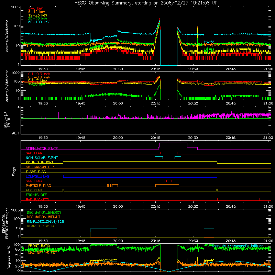Click the 20:15 tick under the top plot

click(156, 69)
